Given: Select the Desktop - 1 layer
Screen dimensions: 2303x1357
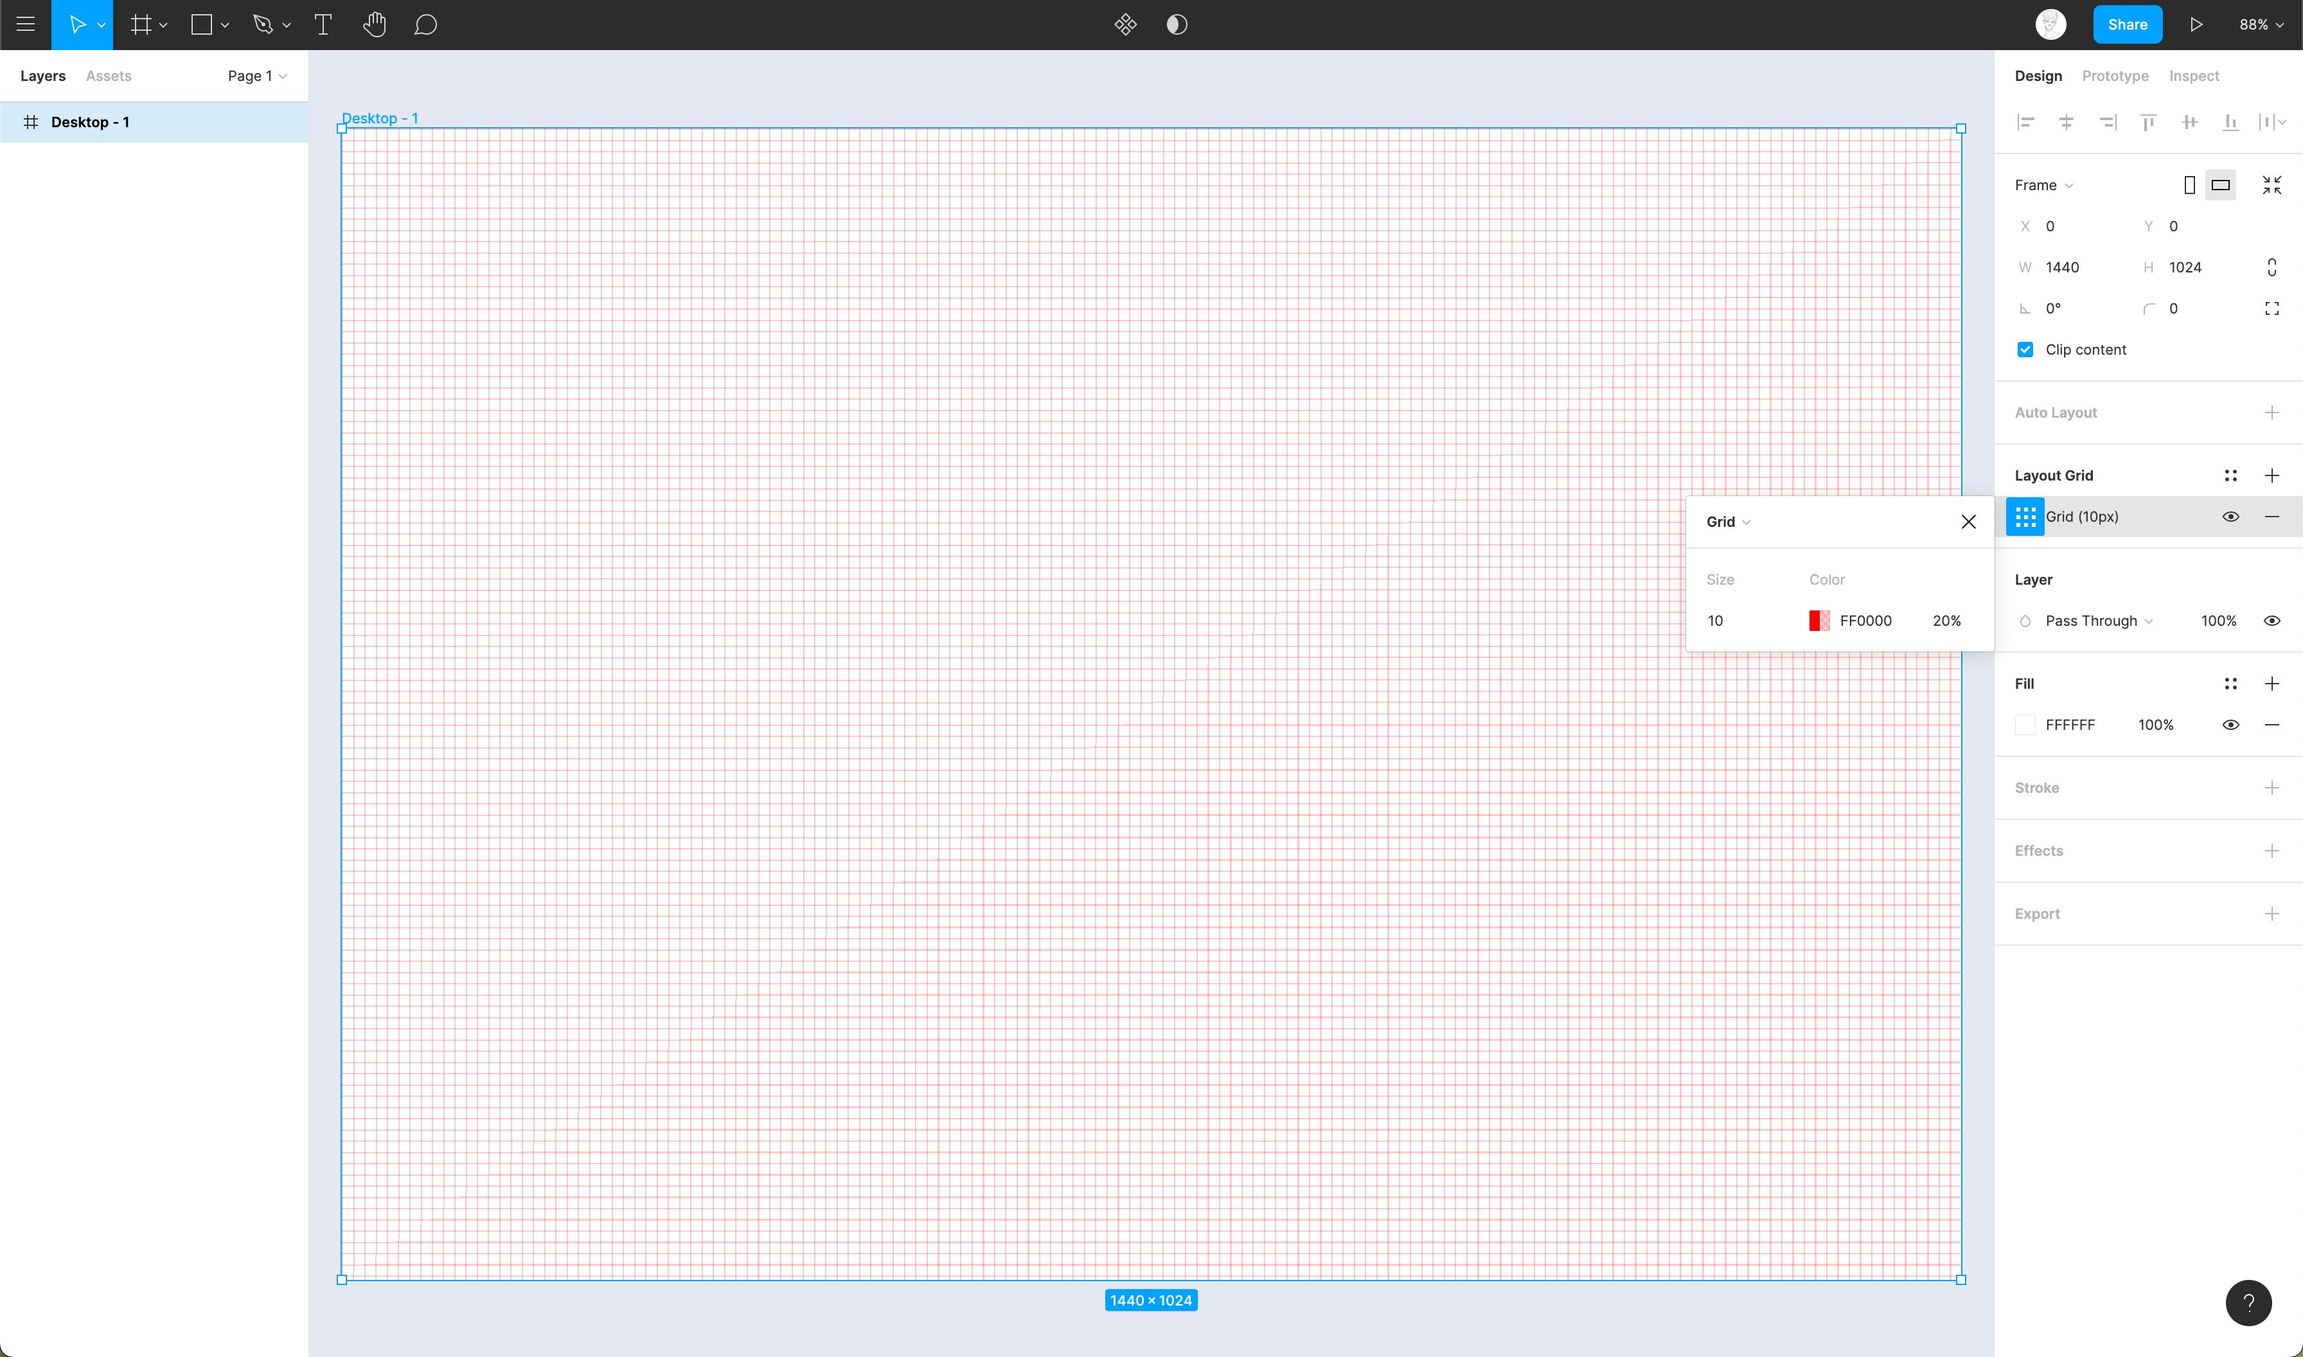Looking at the screenshot, I should click(x=89, y=123).
